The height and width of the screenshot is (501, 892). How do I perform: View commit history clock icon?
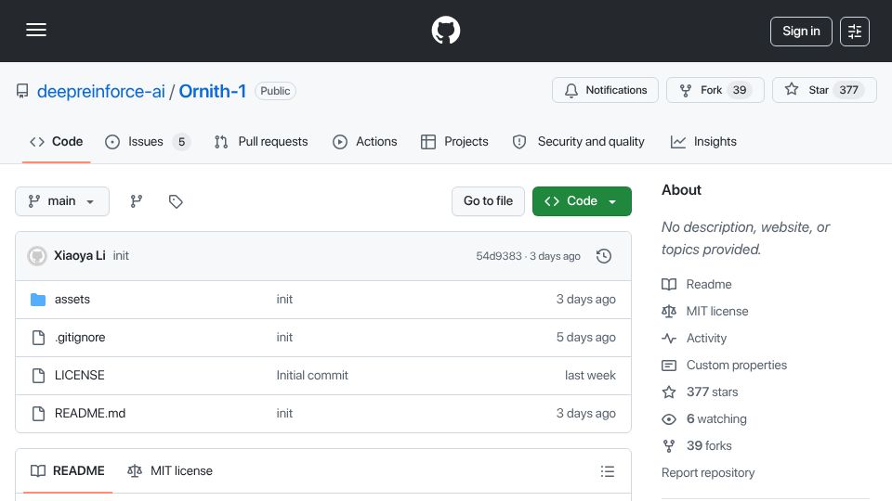tap(604, 256)
